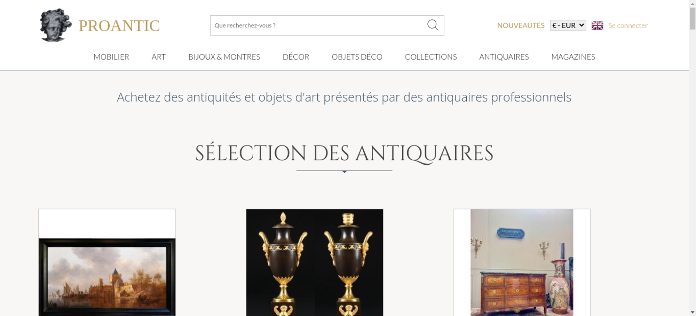Open the OBJETS DÉCO menu
This screenshot has height=316, width=696.
coord(357,57)
